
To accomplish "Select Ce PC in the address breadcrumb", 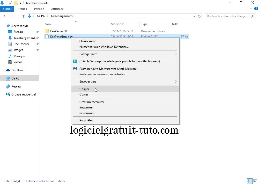I will [x=41, y=16].
